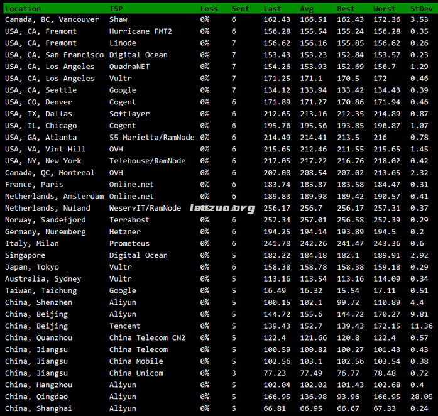Image resolution: width=438 pixels, height=416 pixels.
Task: Select USA, VA, Vint Hill location
Action: point(45,149)
